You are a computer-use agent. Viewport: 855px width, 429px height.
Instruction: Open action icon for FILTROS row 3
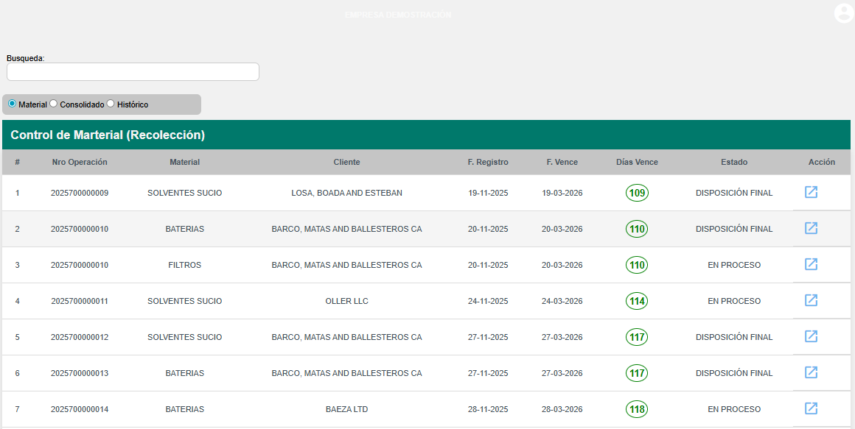811,264
